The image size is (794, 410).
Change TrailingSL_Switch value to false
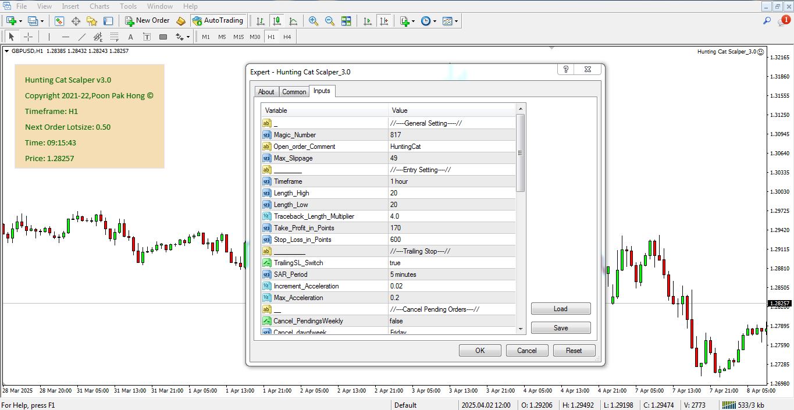(x=451, y=262)
